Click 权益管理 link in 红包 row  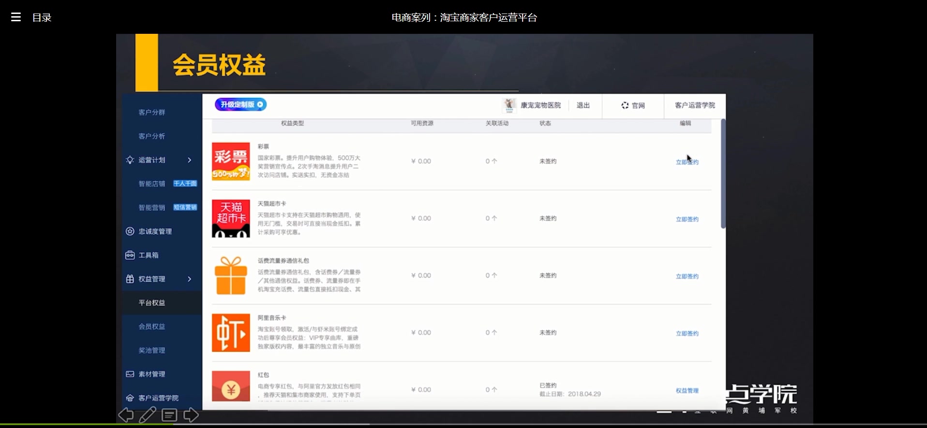pyautogui.click(x=687, y=390)
